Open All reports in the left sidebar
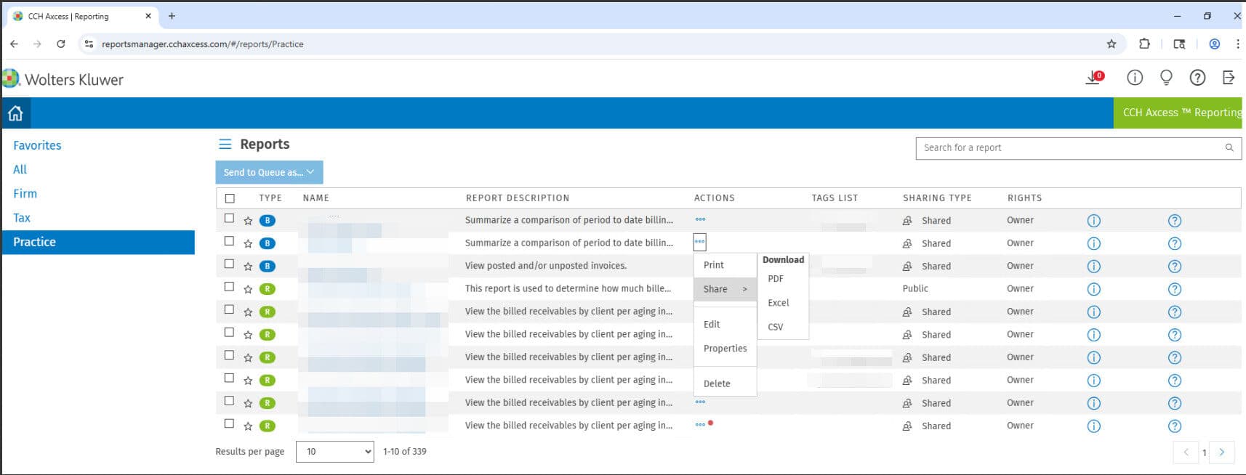The image size is (1246, 475). pyautogui.click(x=20, y=169)
